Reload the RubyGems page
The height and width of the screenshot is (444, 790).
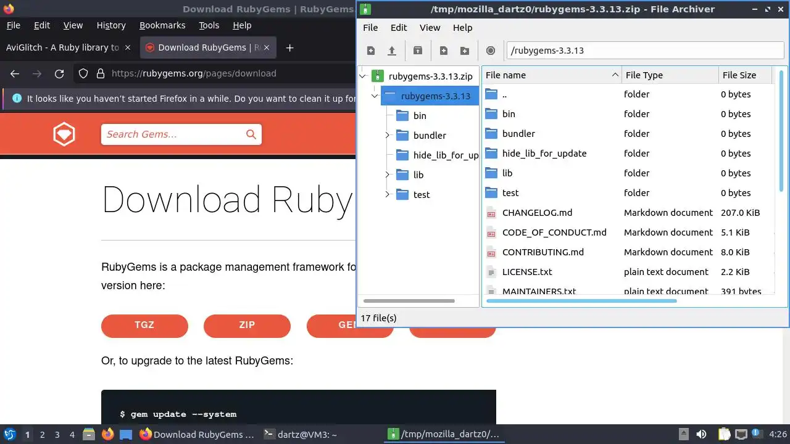[x=59, y=73]
